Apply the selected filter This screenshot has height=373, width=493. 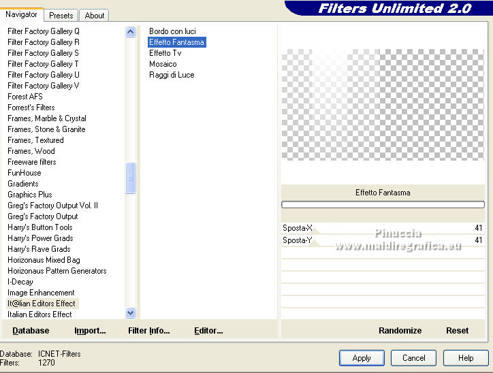(x=362, y=358)
